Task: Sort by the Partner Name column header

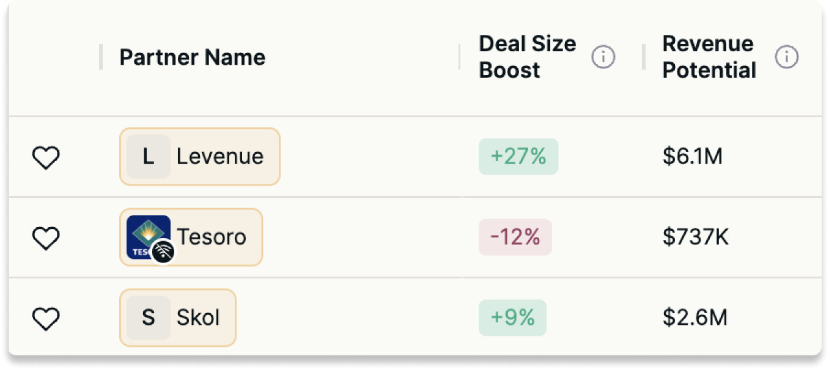Action: pyautogui.click(x=192, y=57)
